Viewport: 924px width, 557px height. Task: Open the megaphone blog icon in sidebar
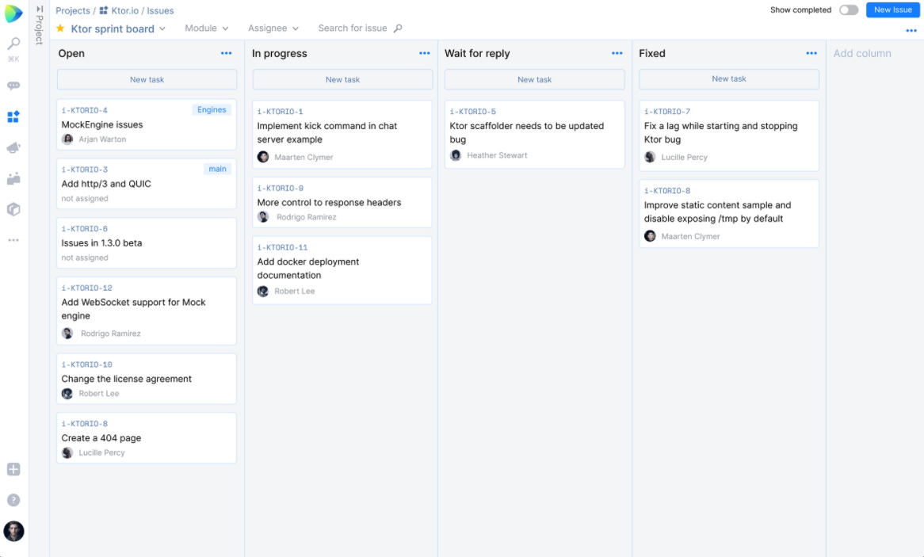[13, 147]
